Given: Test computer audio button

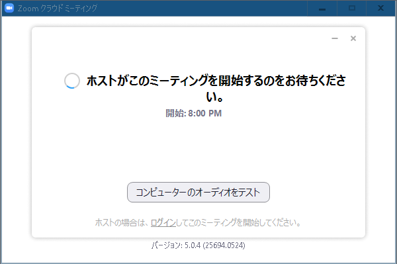Looking at the screenshot, I should click(198, 193).
